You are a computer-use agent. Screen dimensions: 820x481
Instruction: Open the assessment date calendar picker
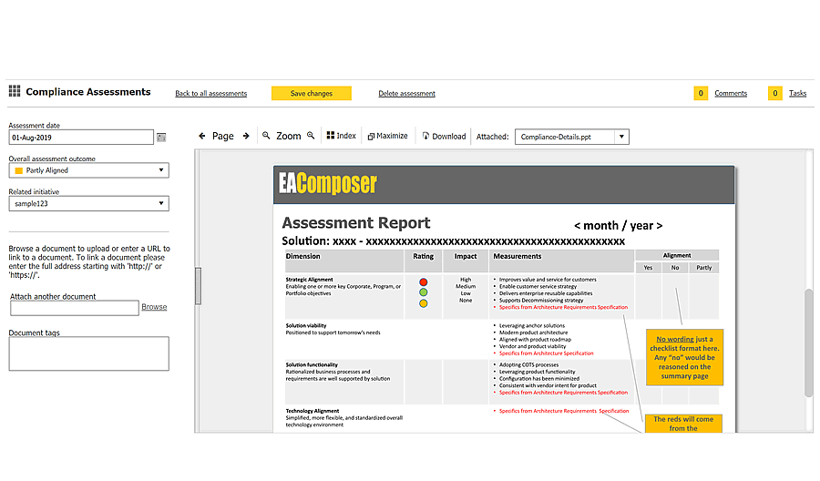(161, 138)
